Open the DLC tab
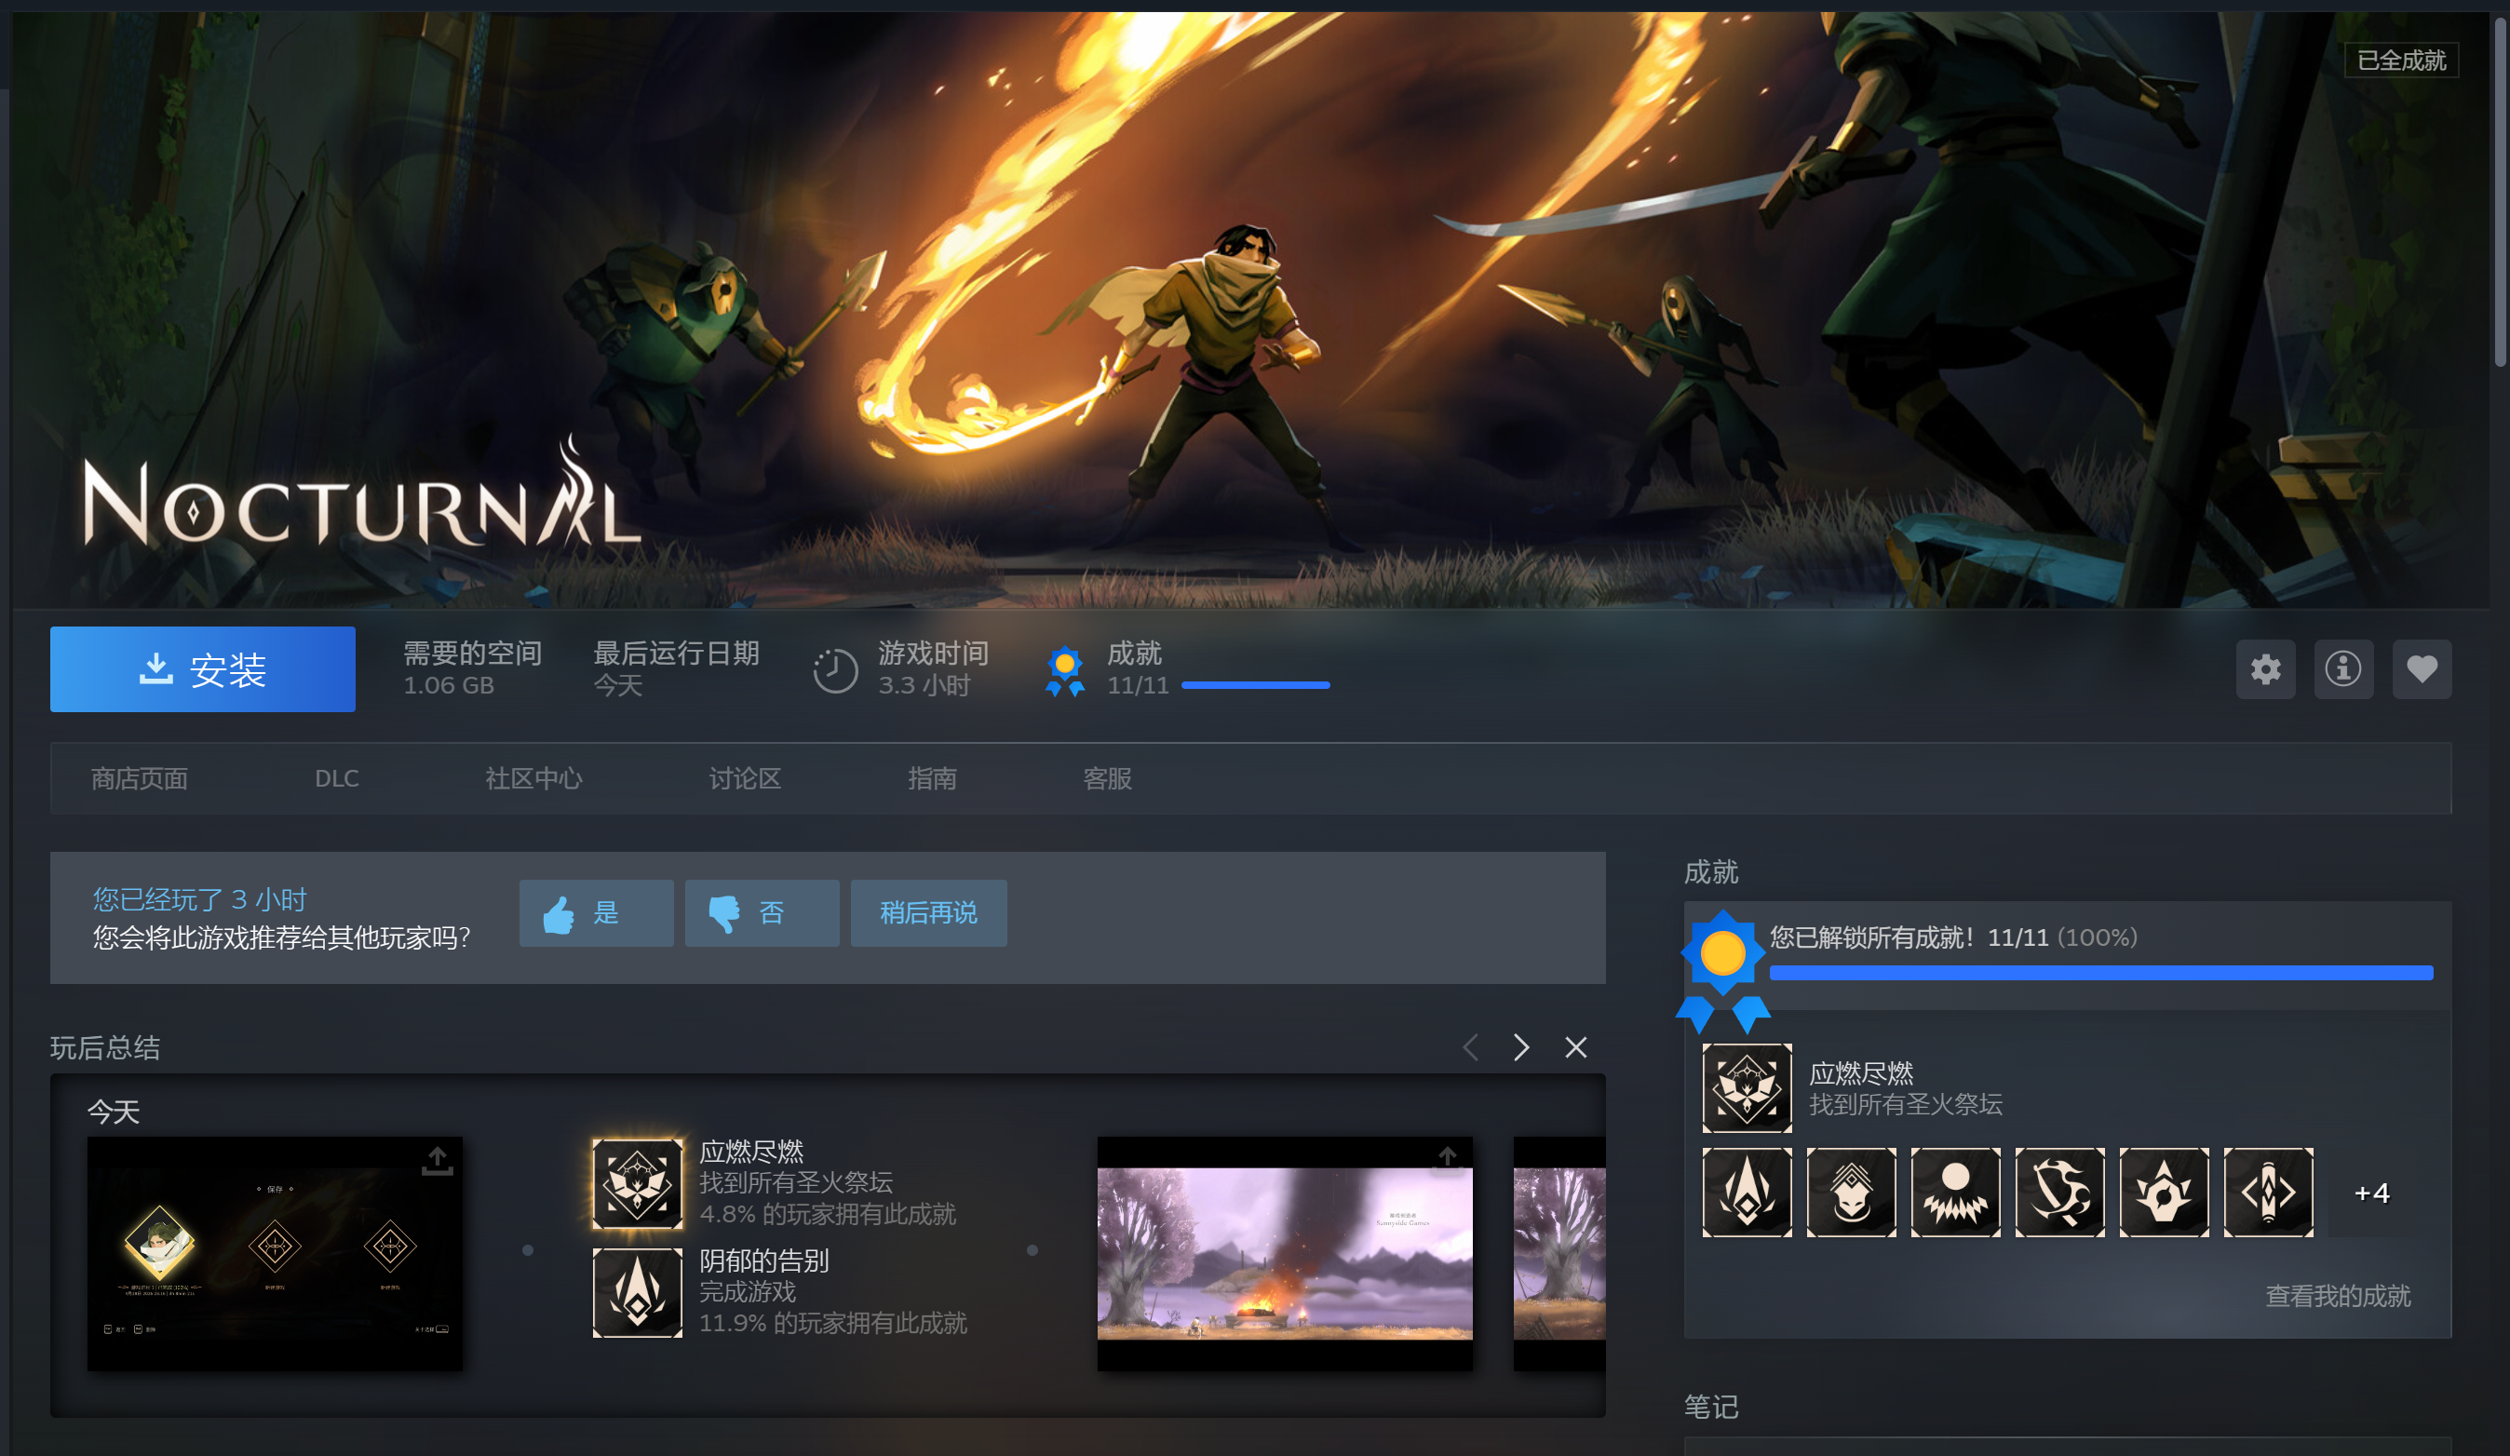 (337, 779)
